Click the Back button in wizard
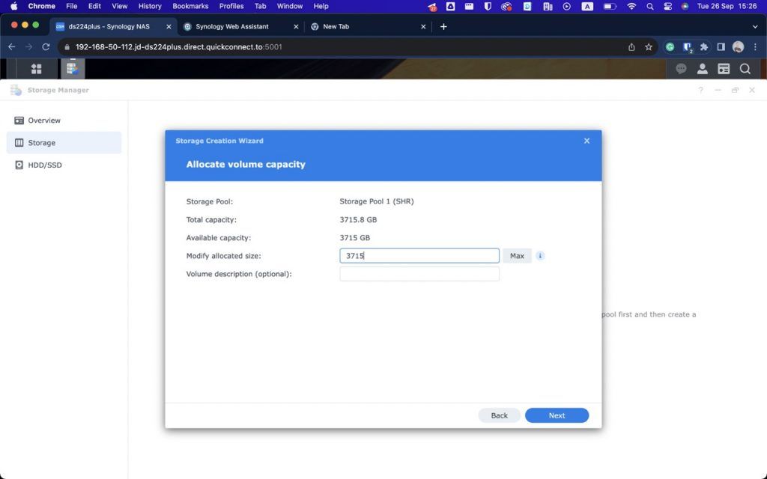Image resolution: width=767 pixels, height=479 pixels. coord(499,415)
